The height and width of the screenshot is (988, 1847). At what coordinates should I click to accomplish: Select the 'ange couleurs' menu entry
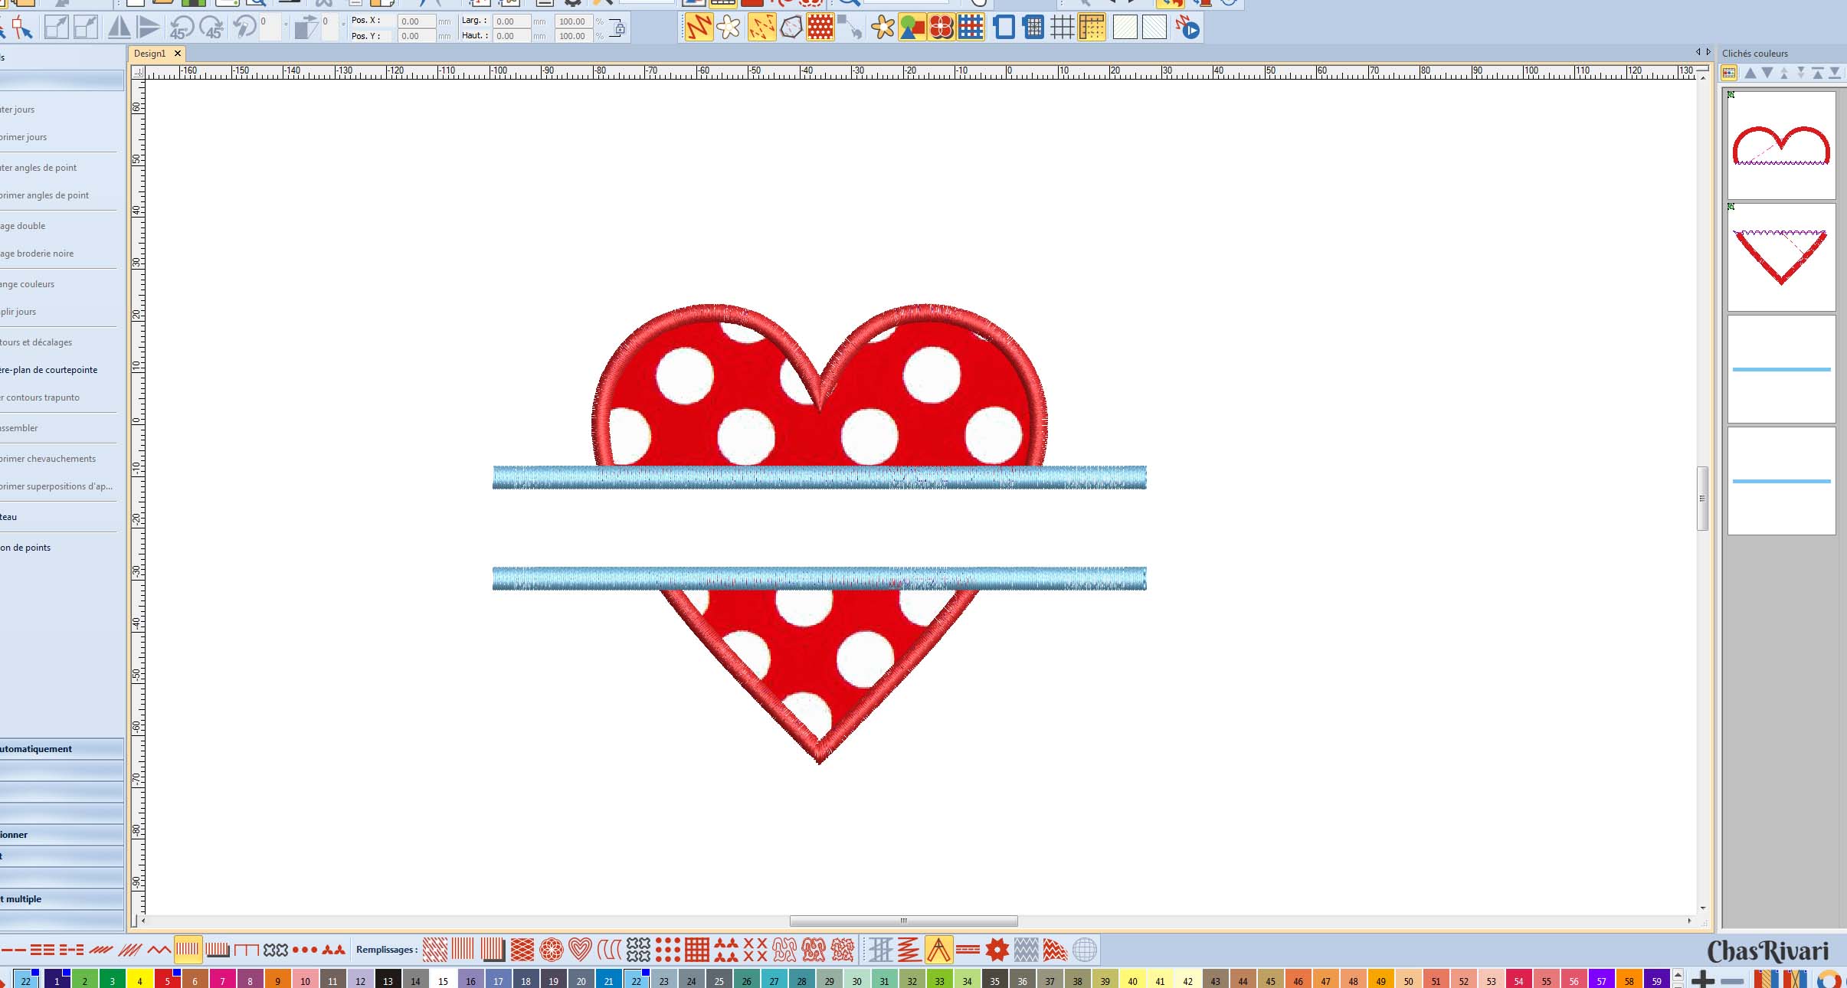point(28,284)
